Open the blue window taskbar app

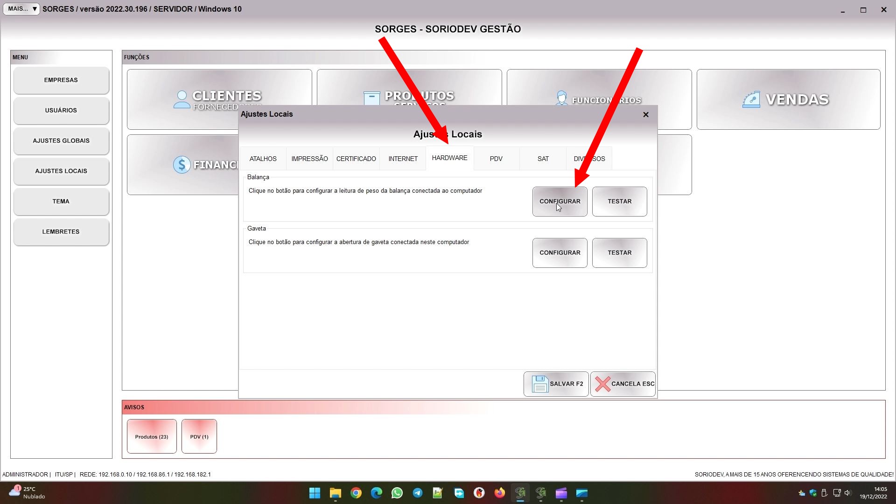(582, 493)
